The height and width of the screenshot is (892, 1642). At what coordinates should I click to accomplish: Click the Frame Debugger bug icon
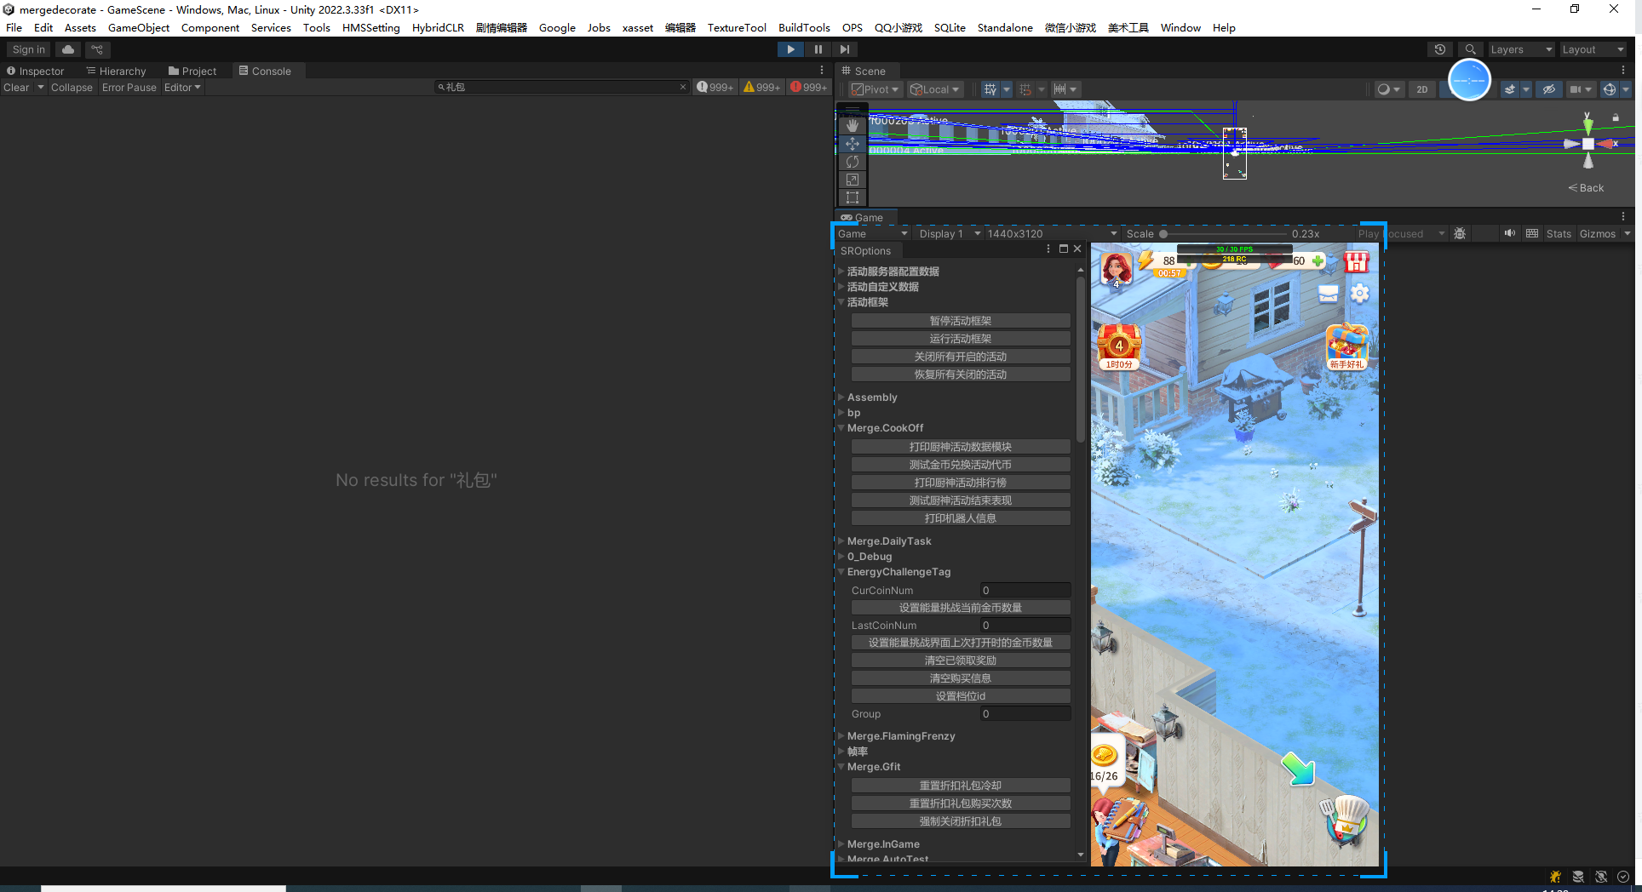point(1460,233)
